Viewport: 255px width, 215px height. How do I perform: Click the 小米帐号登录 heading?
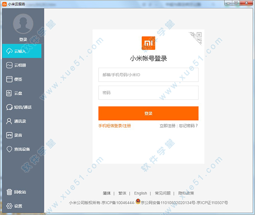148,58
